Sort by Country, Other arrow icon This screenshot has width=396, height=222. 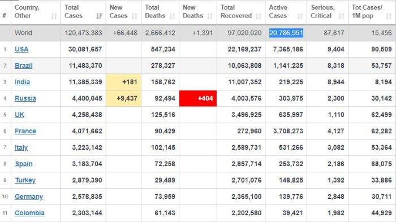coord(54,16)
